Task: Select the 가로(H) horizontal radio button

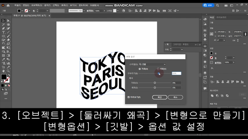Action: coord(140,69)
